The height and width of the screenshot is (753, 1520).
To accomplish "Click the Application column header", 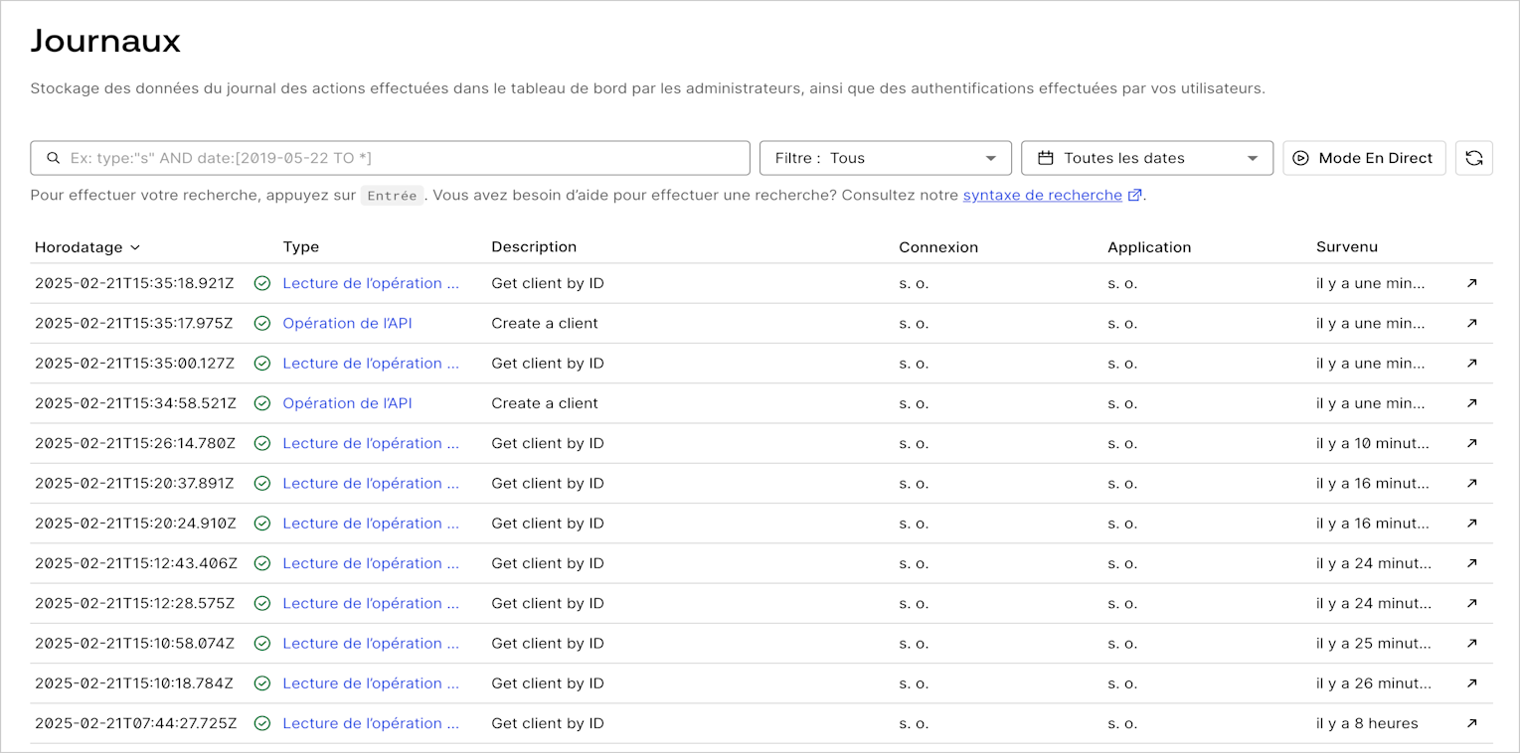I will 1149,247.
